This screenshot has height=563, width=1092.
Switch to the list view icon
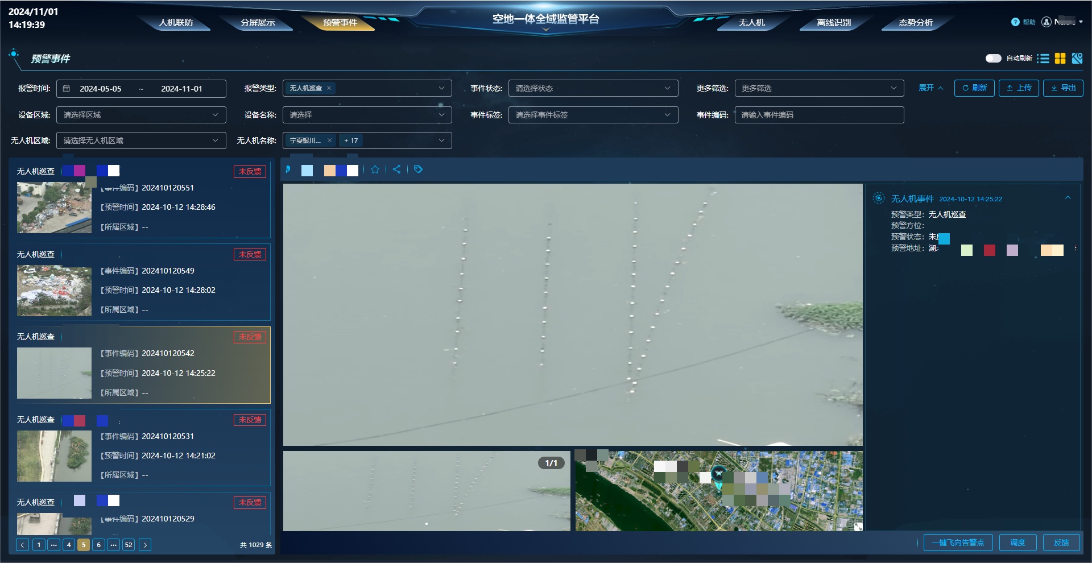click(x=1043, y=59)
